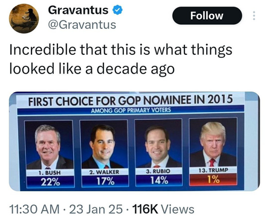Click Trump's portrait in the image
The image size is (269, 217).
point(213,142)
